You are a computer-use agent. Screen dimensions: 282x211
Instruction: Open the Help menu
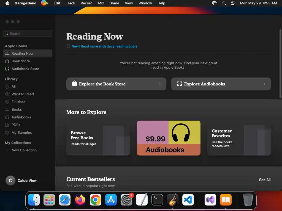[x=161, y=3]
